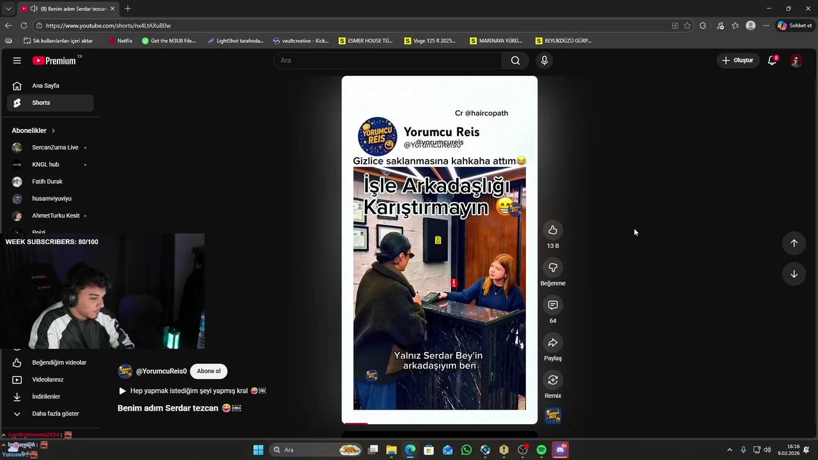Focus the YouTube Ara search field
This screenshot has width=818, height=460.
(x=387, y=60)
